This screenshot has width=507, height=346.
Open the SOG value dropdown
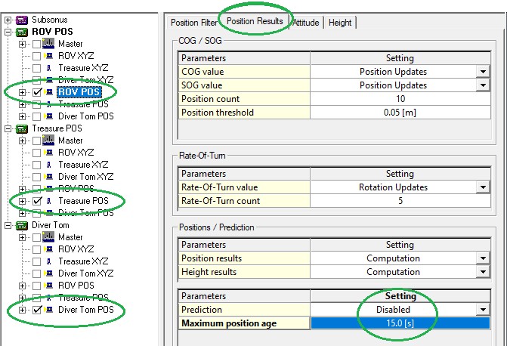[x=483, y=85]
